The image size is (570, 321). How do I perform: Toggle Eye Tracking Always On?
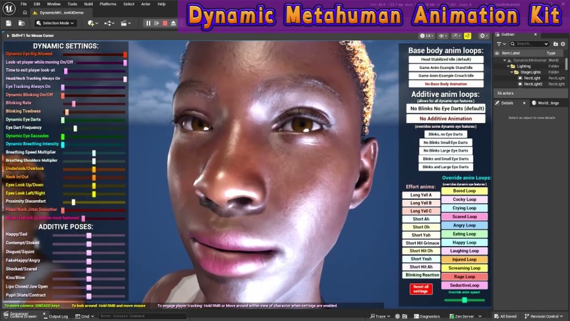tap(63, 87)
